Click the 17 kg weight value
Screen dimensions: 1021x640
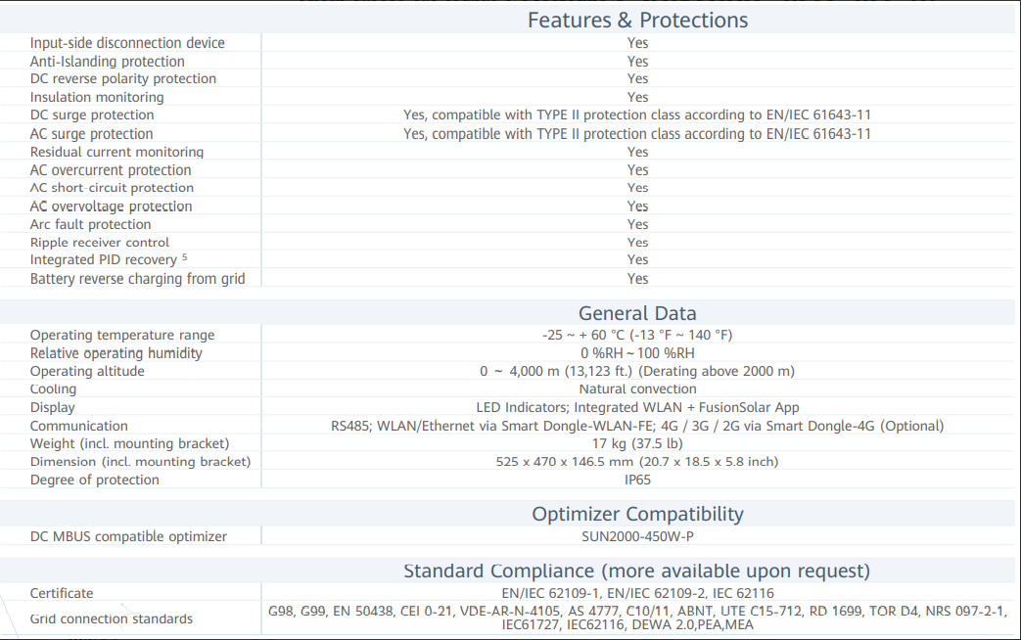click(637, 443)
